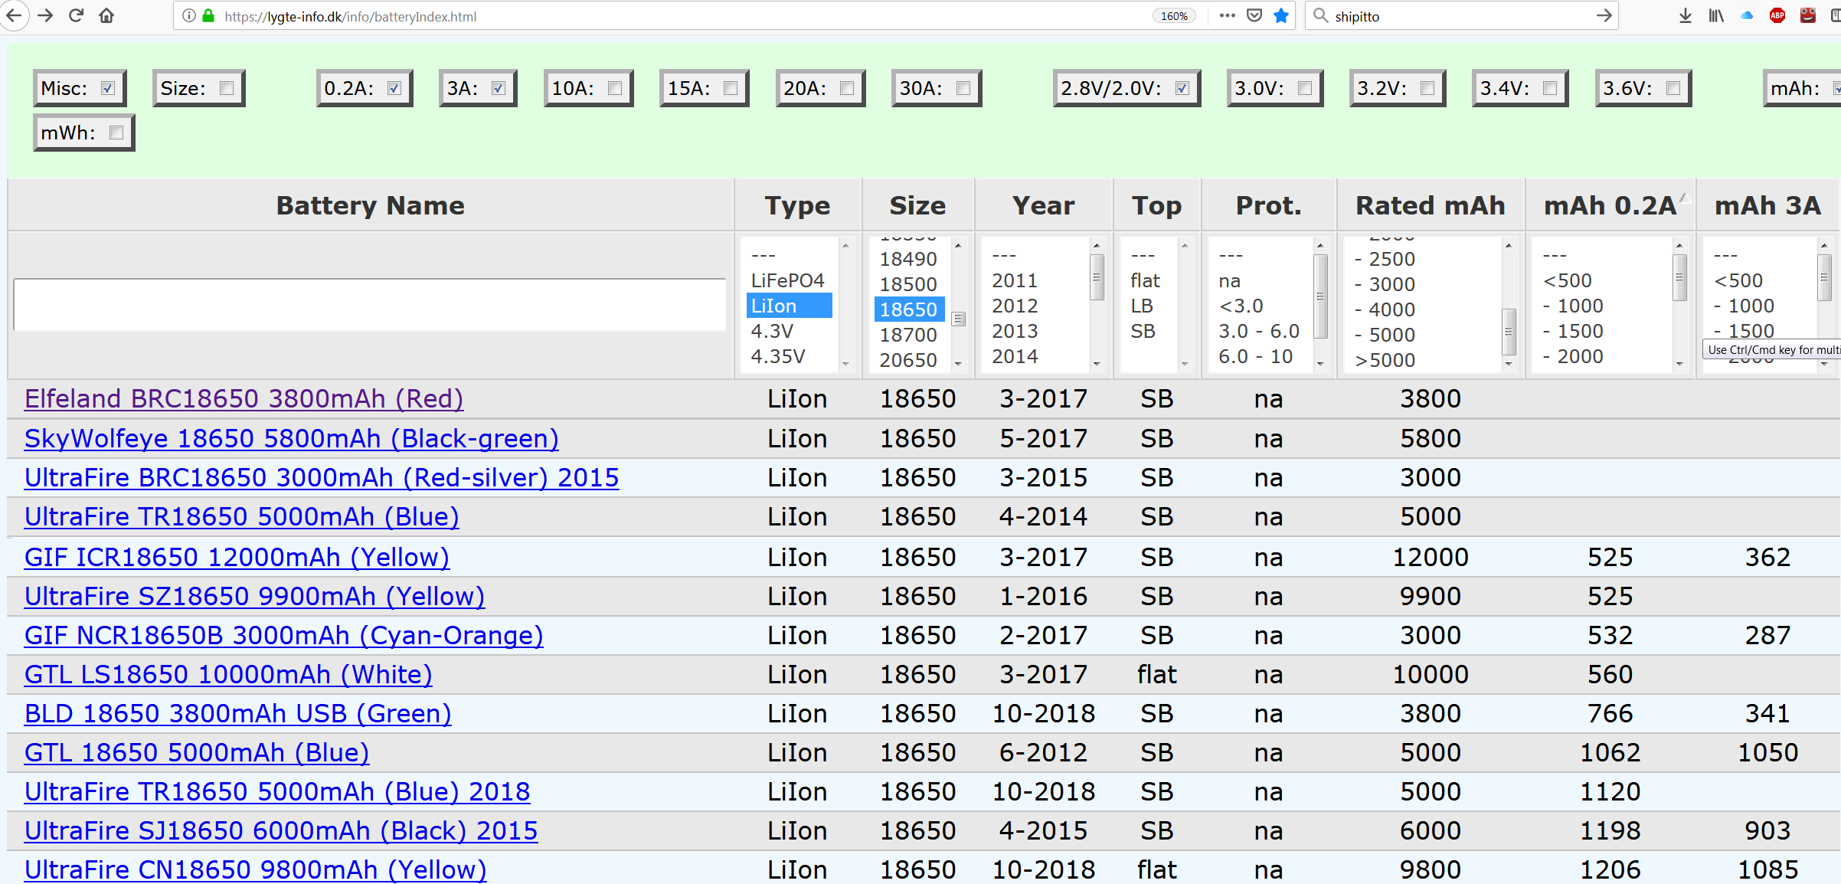Select 2013 in the Year filter list

(x=1015, y=331)
